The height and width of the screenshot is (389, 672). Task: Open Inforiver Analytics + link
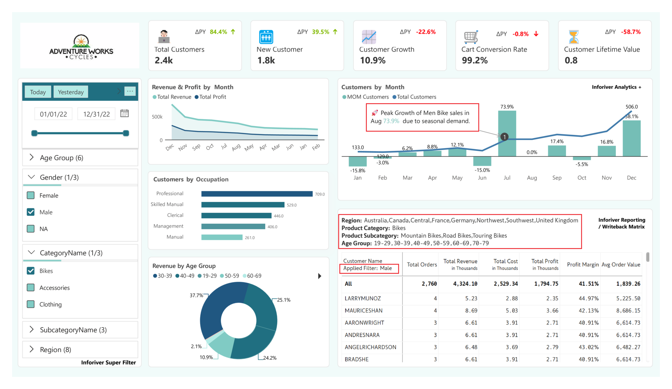[x=617, y=87]
